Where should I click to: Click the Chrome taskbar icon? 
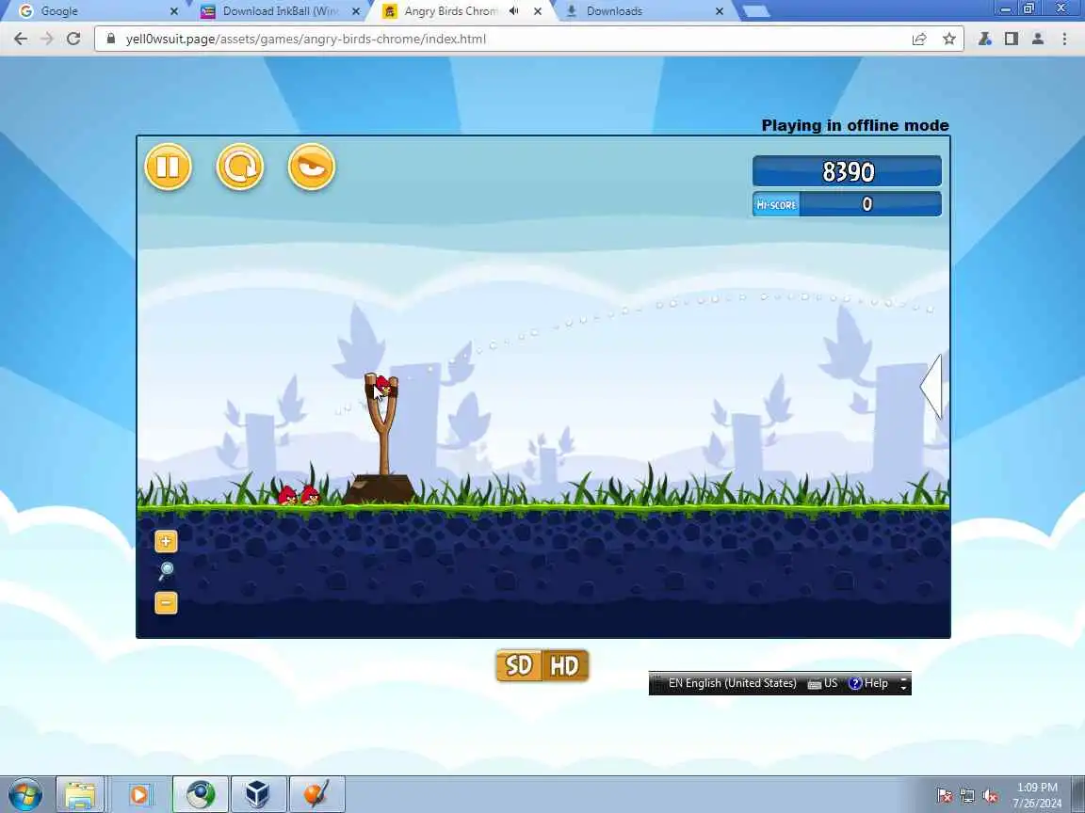(x=200, y=794)
